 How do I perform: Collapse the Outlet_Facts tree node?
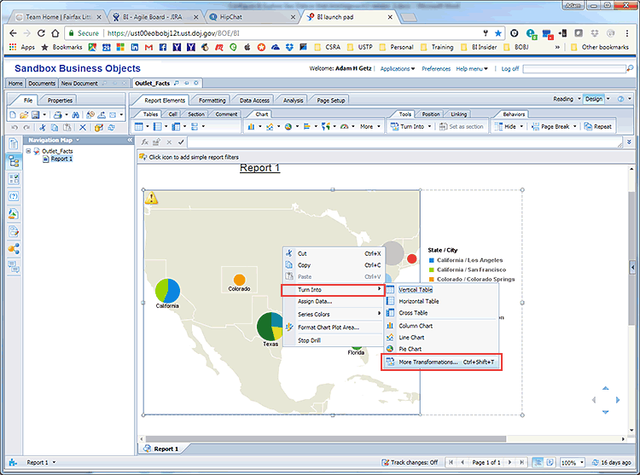[x=28, y=151]
